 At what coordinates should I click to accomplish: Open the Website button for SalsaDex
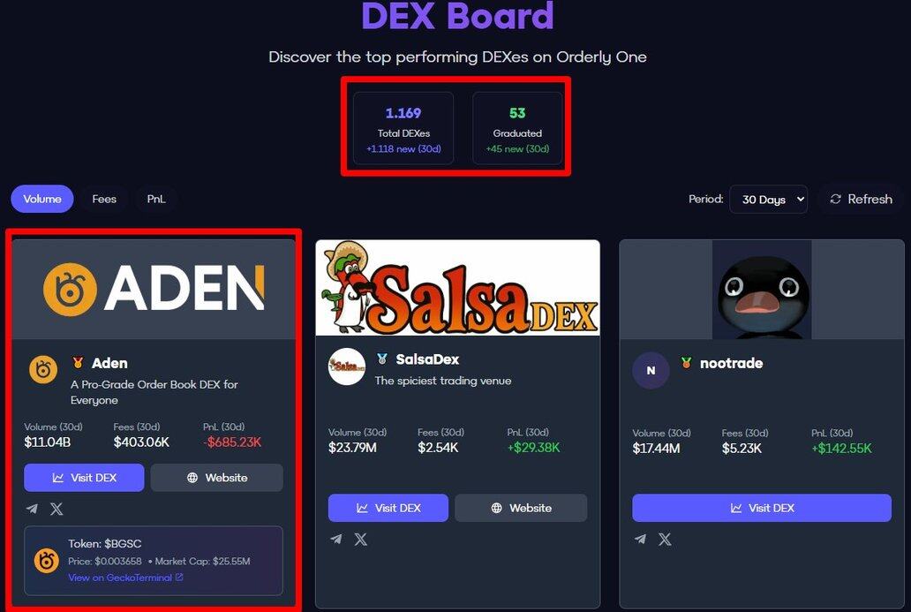(x=521, y=508)
